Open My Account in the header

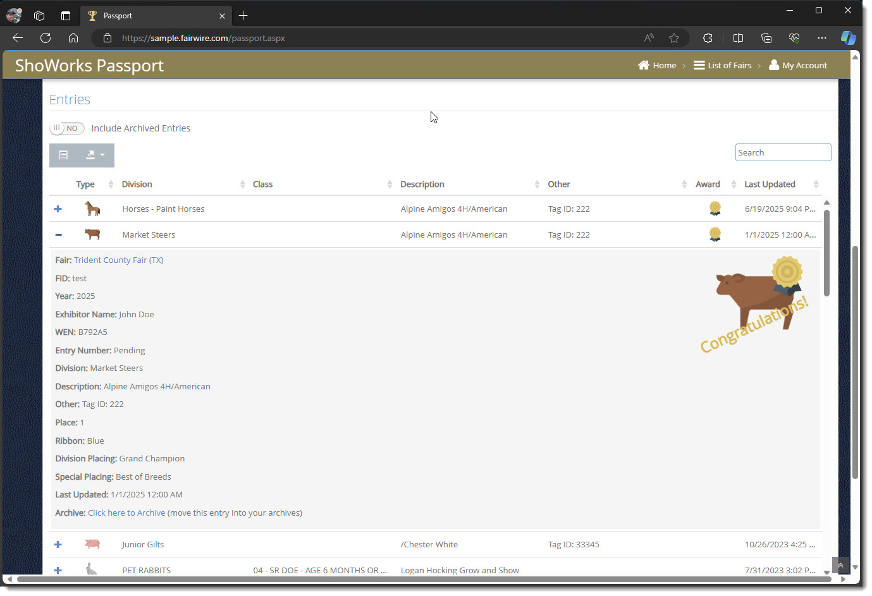tap(798, 65)
